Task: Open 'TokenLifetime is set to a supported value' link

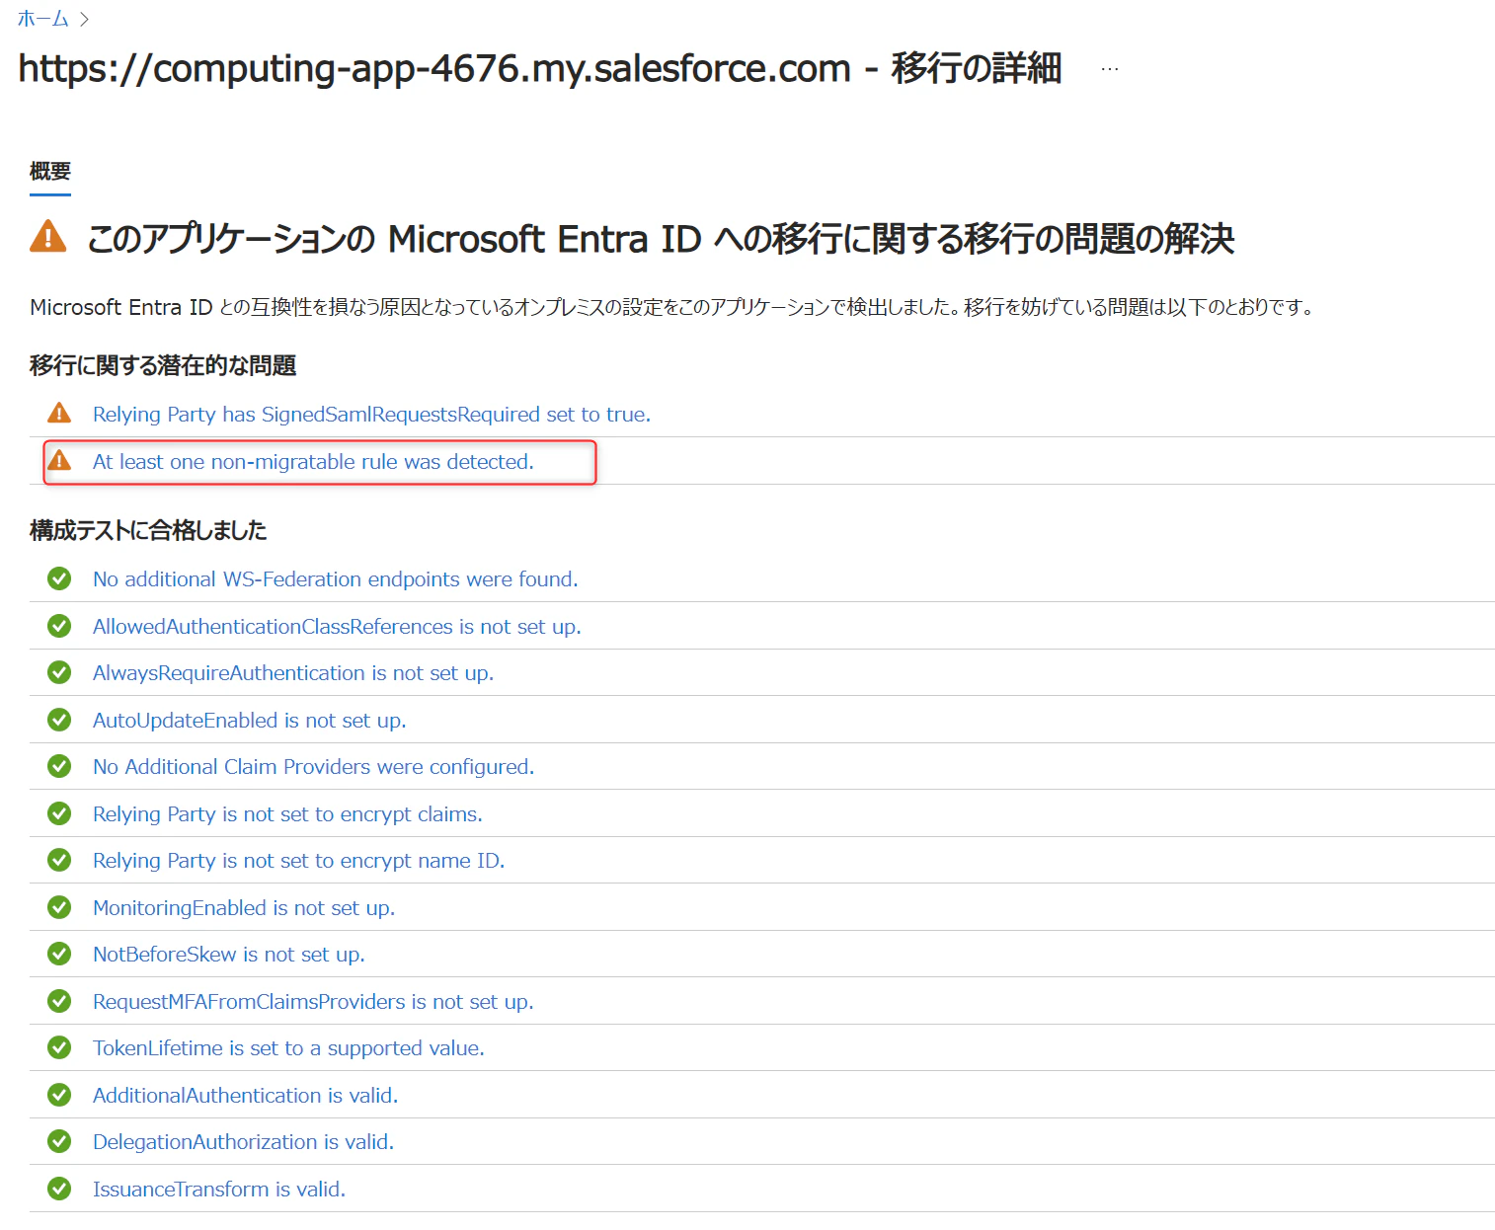Action: pyautogui.click(x=288, y=1048)
